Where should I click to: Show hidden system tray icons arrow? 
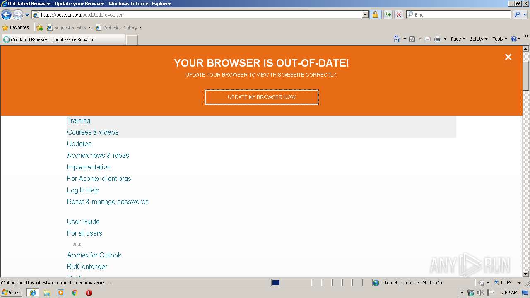coord(462,292)
